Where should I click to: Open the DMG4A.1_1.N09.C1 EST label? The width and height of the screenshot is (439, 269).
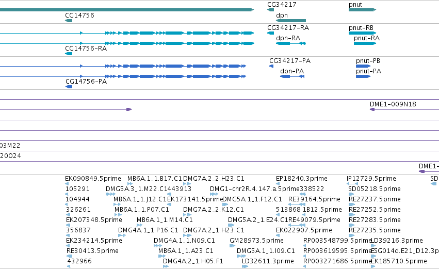click(x=184, y=241)
